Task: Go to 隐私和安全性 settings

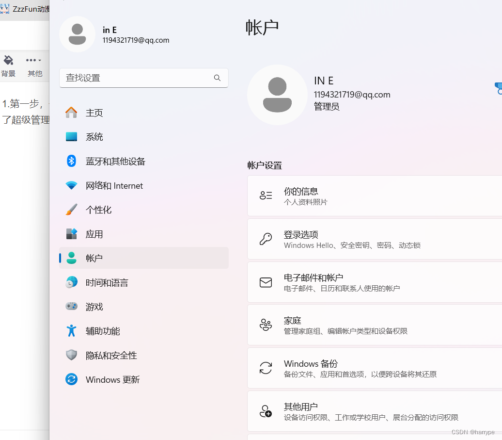Action: click(x=144, y=356)
